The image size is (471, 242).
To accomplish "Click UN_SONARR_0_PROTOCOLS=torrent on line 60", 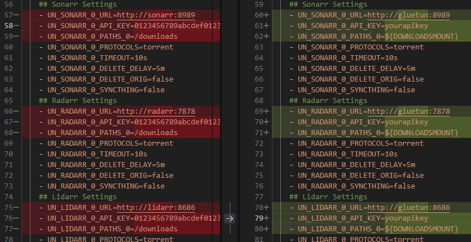I will 110,47.
